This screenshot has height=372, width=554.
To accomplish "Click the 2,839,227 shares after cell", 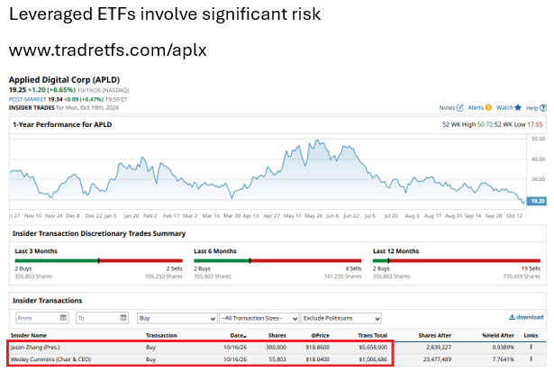I will coord(439,348).
